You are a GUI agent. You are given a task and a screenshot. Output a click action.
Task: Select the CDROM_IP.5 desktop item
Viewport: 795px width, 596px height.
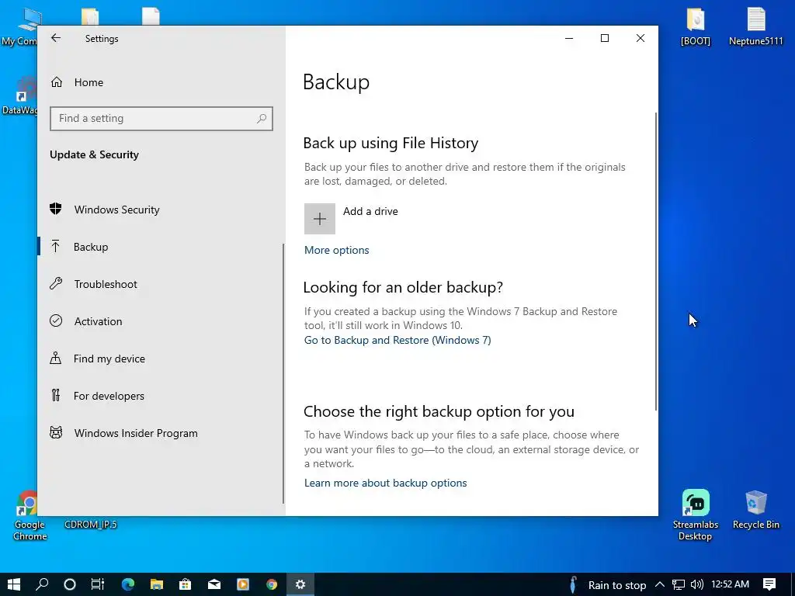[91, 524]
